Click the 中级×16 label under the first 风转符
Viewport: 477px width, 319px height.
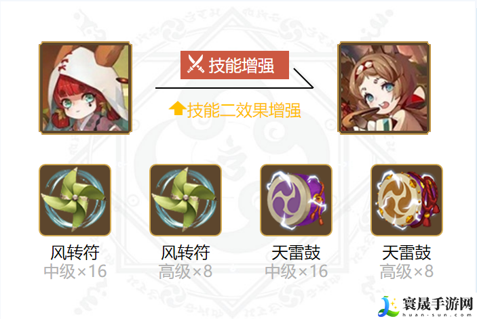pos(75,272)
